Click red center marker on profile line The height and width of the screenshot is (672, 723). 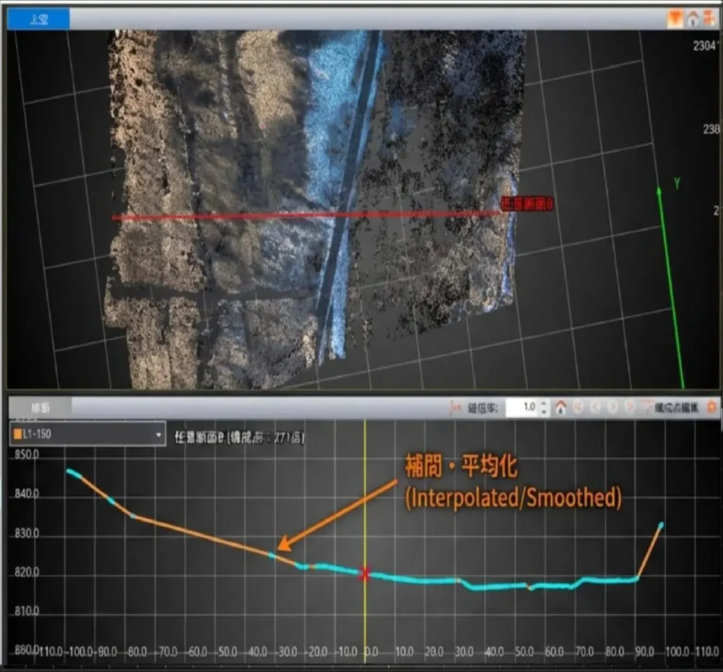pyautogui.click(x=365, y=574)
